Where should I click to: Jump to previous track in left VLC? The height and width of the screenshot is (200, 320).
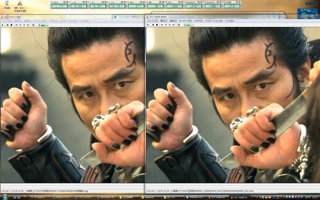click(17, 25)
